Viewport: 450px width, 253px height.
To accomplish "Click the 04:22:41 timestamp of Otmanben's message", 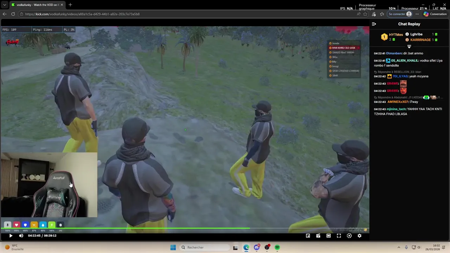I will pos(380,53).
